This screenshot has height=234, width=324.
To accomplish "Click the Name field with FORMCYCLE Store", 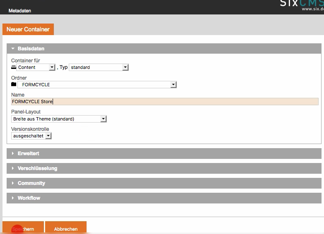I will (x=164, y=102).
